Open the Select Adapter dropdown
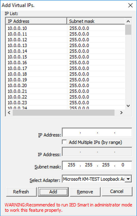This screenshot has height=216, width=137. (128, 179)
